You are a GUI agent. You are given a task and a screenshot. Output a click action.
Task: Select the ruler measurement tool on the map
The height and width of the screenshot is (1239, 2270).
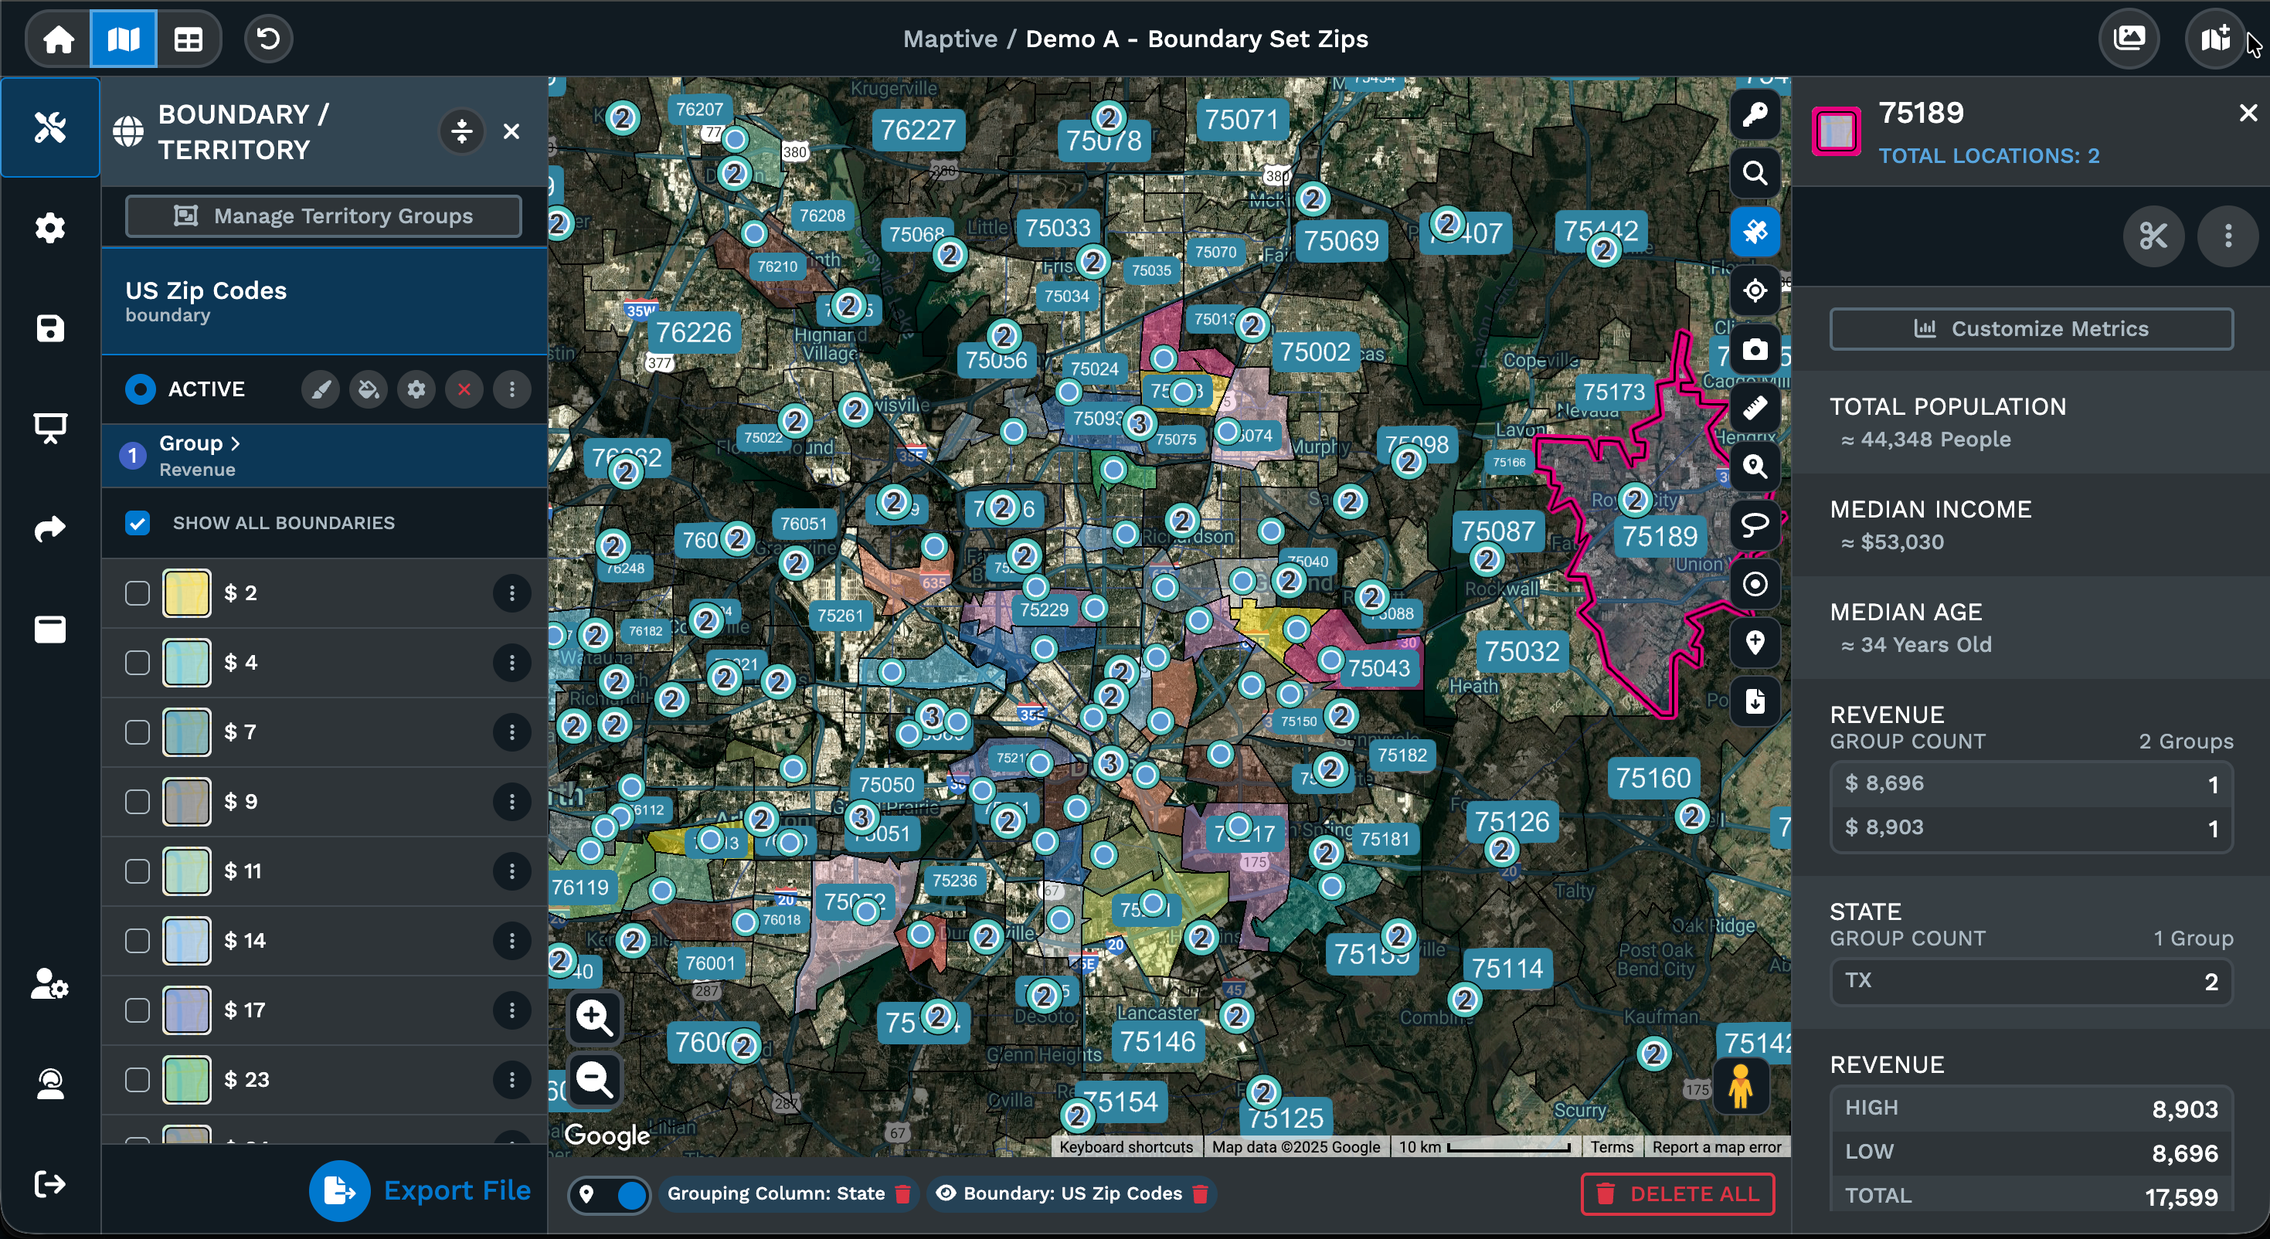(x=1755, y=408)
